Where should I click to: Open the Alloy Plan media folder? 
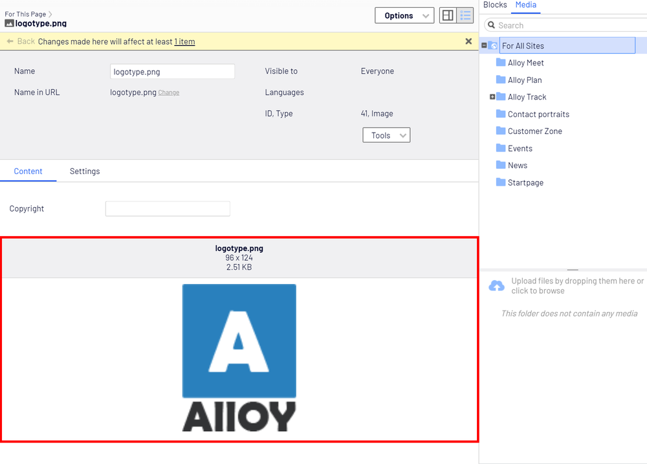tap(525, 80)
